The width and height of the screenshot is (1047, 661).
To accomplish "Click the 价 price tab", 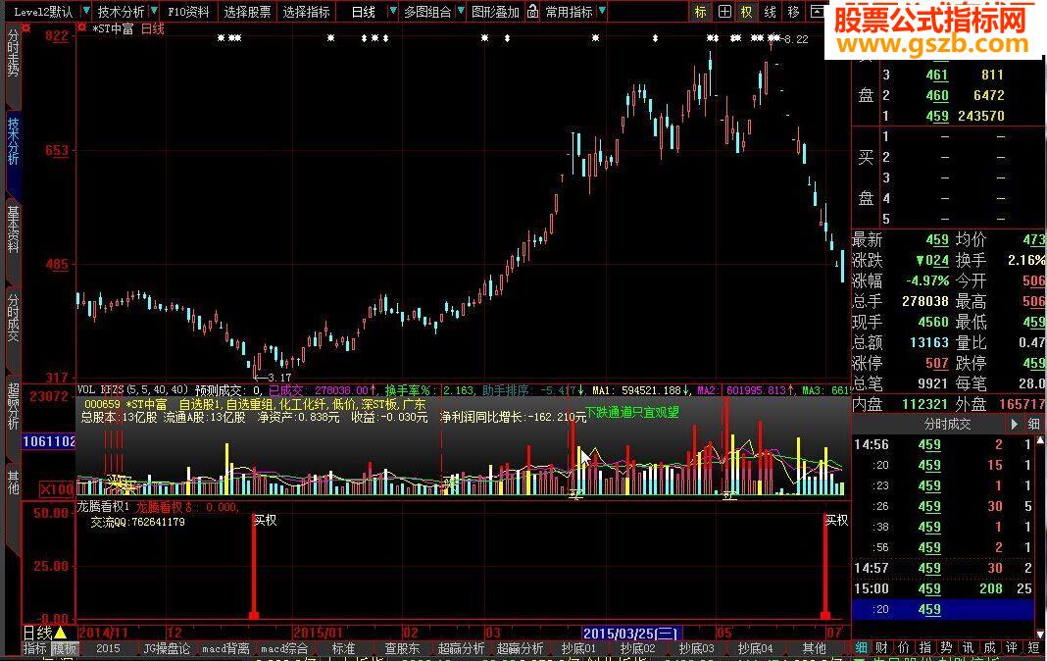I will pyautogui.click(x=904, y=647).
